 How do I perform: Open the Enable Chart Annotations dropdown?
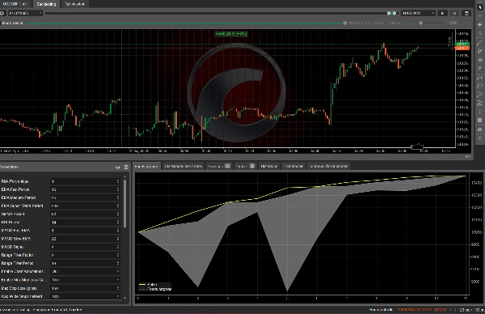[x=86, y=272]
